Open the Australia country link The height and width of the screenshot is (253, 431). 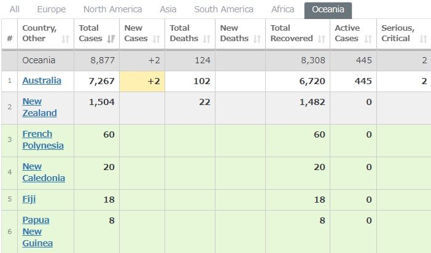point(42,81)
